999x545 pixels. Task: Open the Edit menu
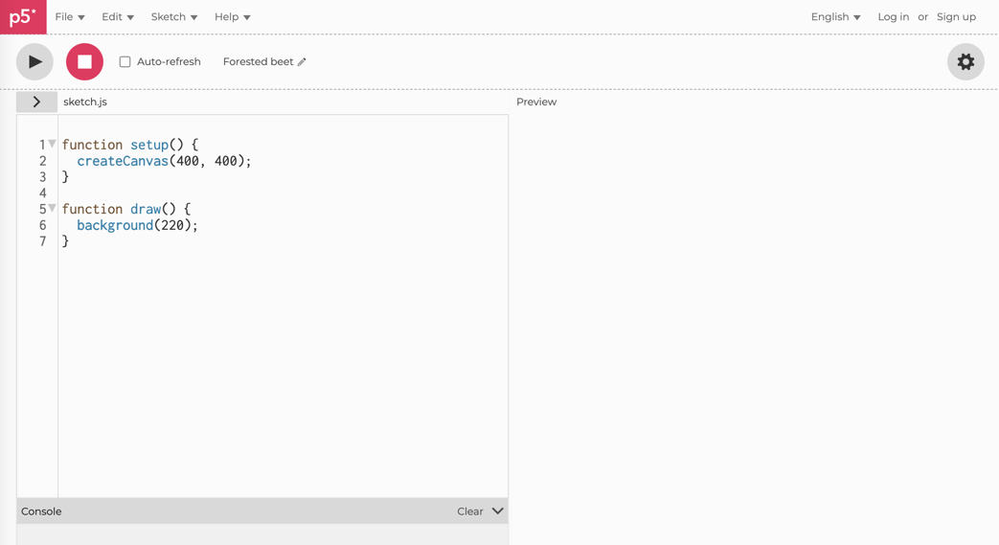(x=117, y=17)
